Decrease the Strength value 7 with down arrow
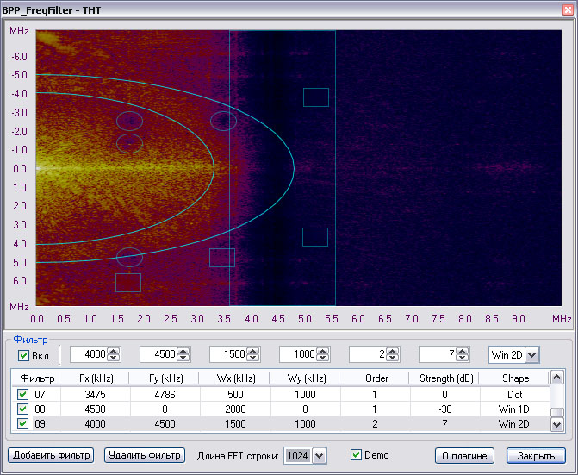 [463, 358]
